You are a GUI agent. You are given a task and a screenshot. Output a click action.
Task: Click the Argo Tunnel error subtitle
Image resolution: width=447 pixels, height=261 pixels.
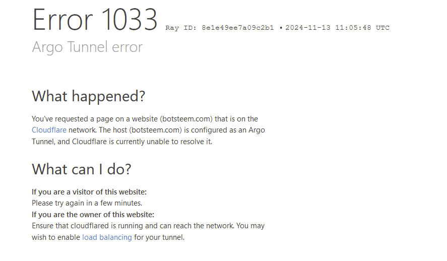point(87,47)
